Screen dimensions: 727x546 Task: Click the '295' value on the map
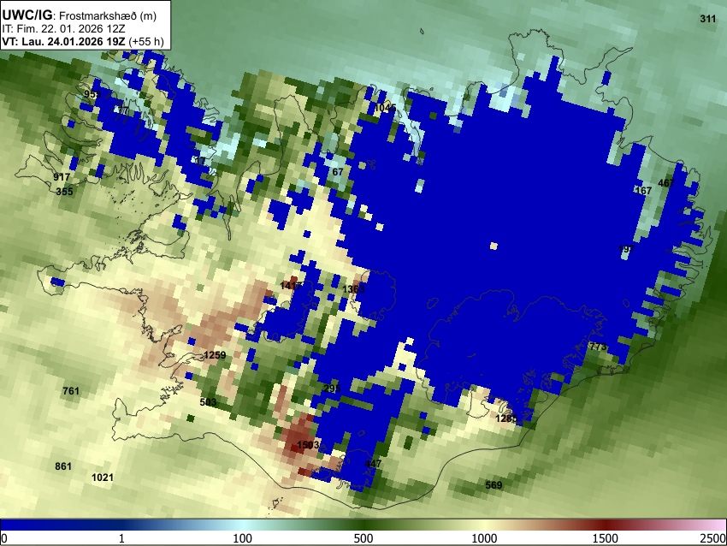tap(332, 389)
